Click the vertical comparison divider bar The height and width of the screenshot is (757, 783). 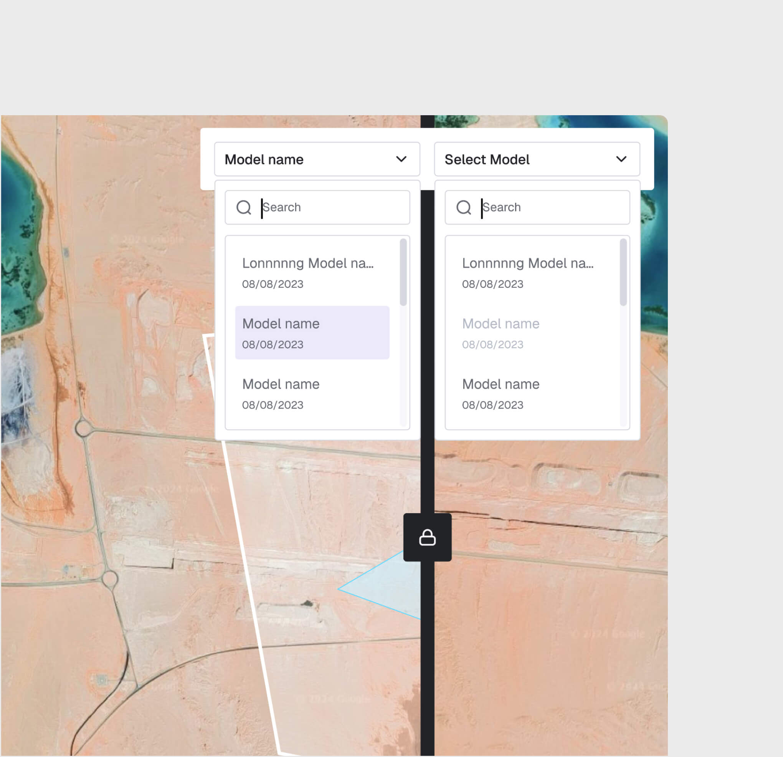(427, 659)
